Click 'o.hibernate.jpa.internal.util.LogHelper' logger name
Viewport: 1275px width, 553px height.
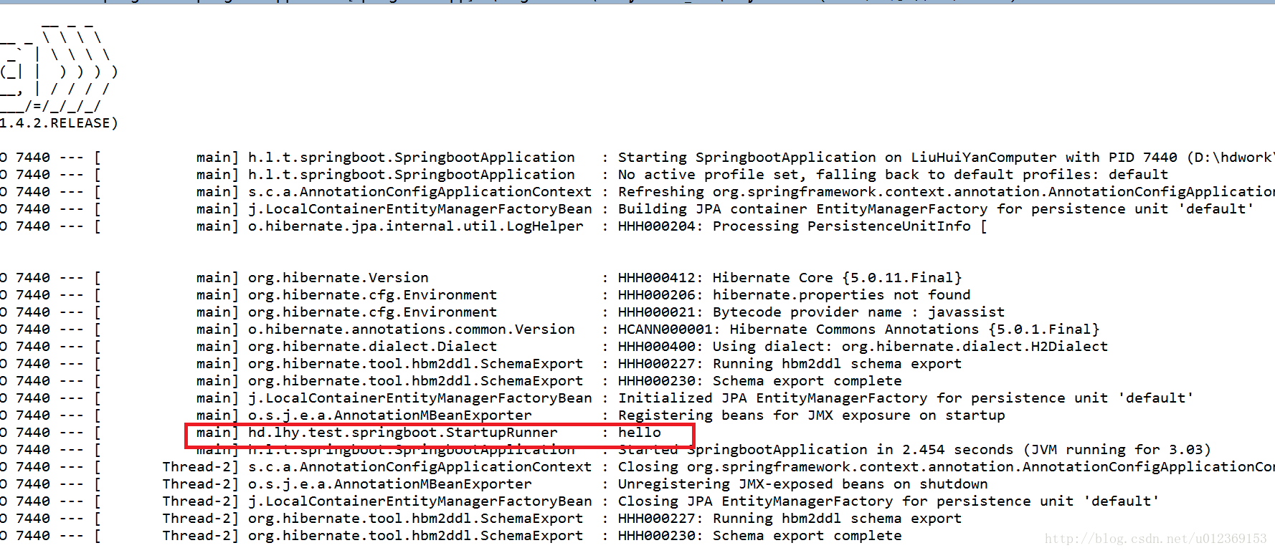click(x=416, y=226)
